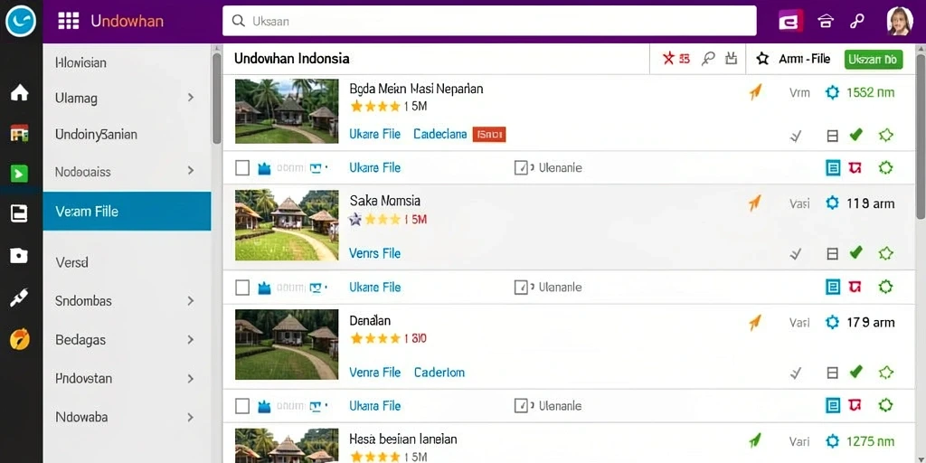Image resolution: width=926 pixels, height=463 pixels.
Task: Click green badge icon on Denalan row
Action: pos(885,372)
